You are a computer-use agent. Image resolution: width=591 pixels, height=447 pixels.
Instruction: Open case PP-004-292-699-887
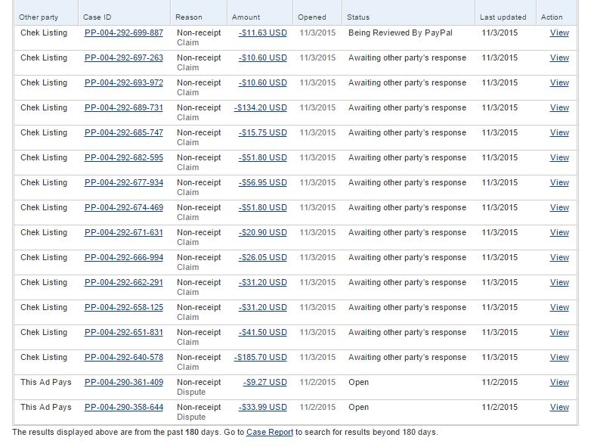124,33
